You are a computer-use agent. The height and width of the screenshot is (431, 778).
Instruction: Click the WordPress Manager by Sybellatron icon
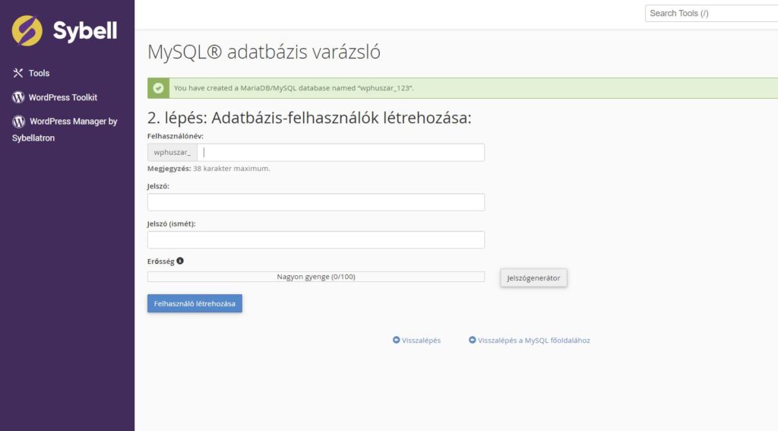tap(19, 121)
